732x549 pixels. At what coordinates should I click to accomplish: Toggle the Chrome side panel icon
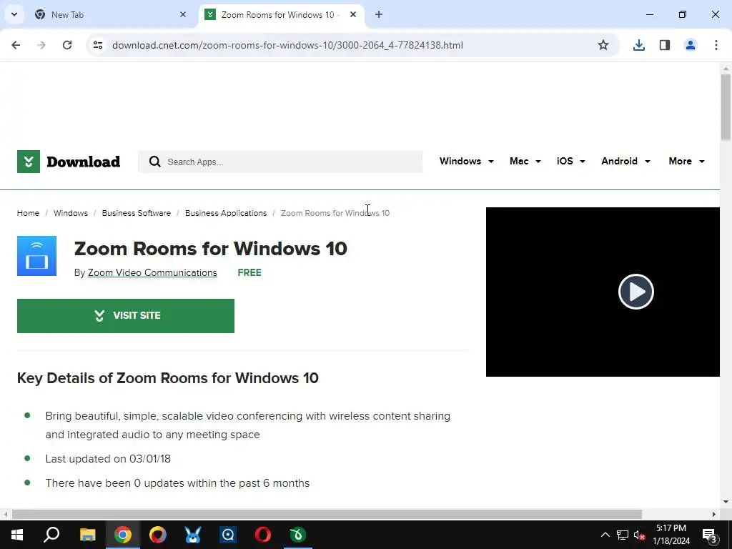665,45
